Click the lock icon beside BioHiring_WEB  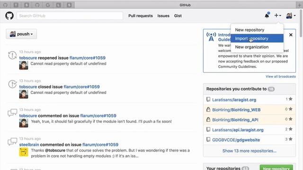[x=208, y=110]
